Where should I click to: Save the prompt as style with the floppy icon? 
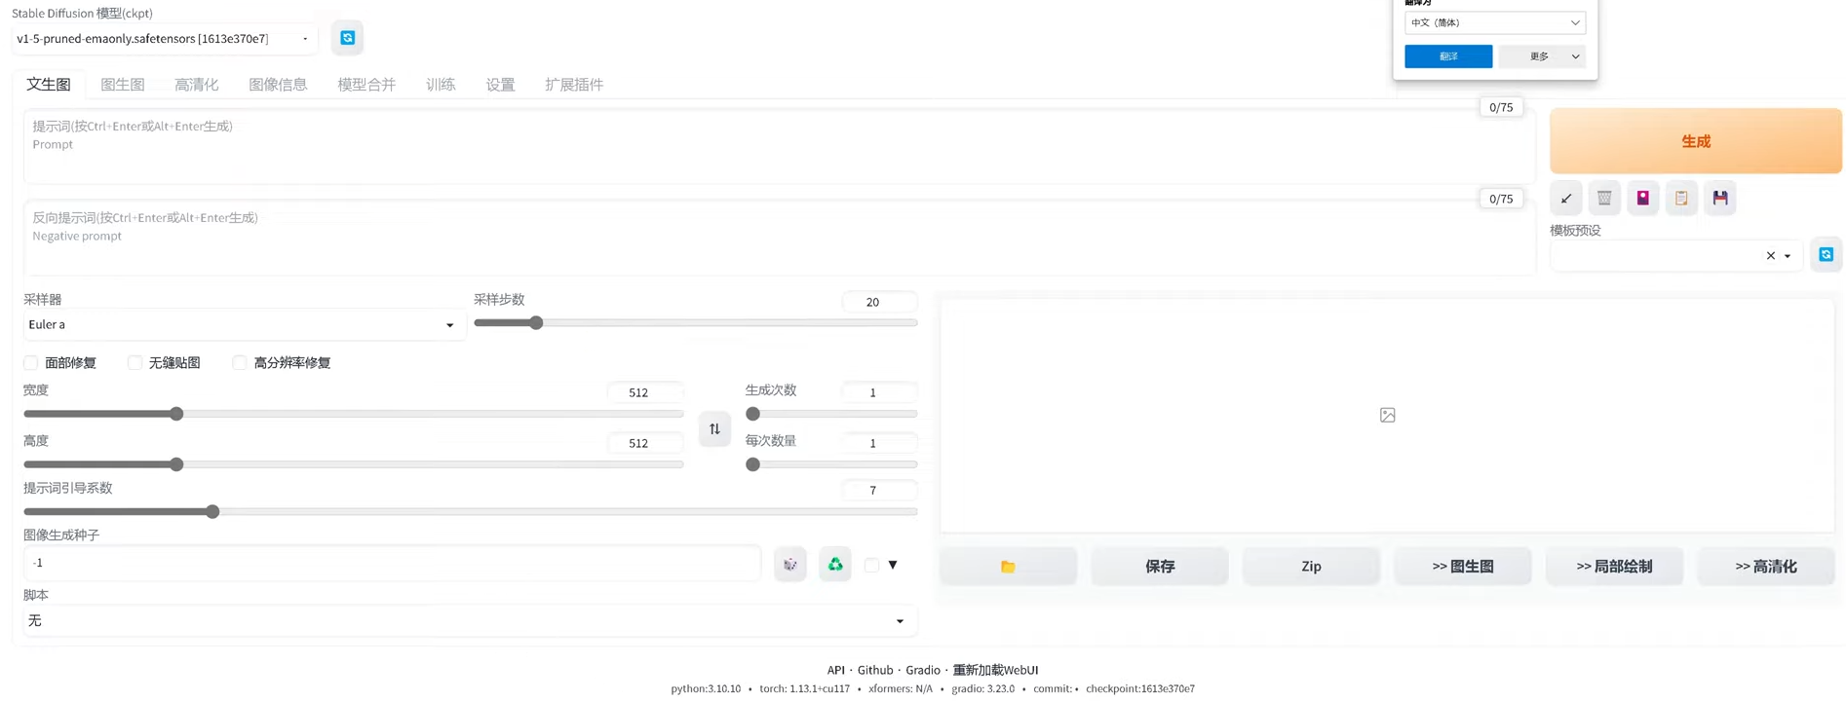click(1720, 199)
